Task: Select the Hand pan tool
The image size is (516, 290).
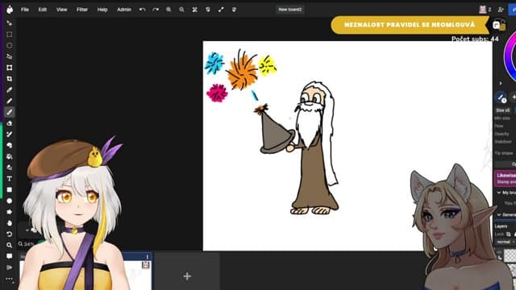Action: point(10,223)
